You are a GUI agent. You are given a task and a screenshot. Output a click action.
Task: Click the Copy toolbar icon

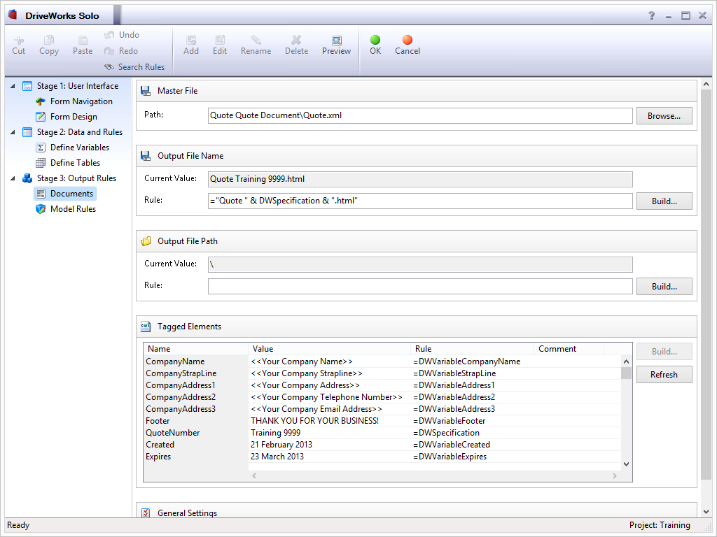tap(49, 40)
